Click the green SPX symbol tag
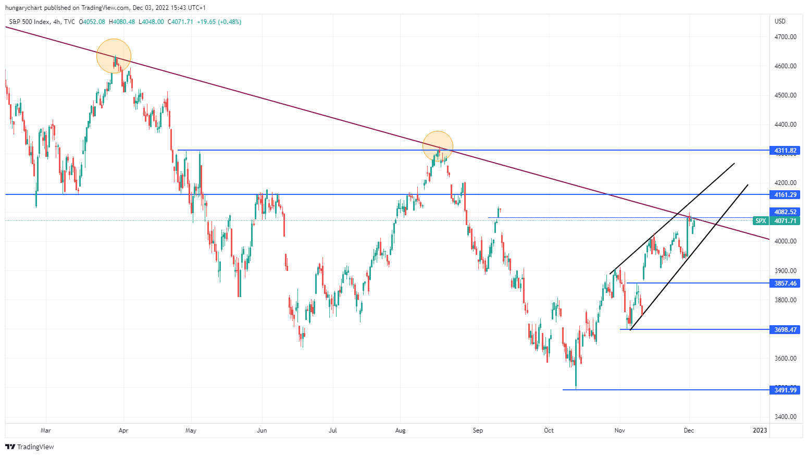808x456 pixels. [x=761, y=221]
